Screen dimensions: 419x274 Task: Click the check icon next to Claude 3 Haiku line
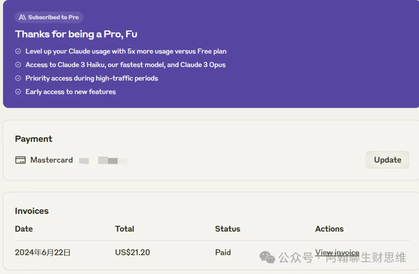tap(18, 65)
